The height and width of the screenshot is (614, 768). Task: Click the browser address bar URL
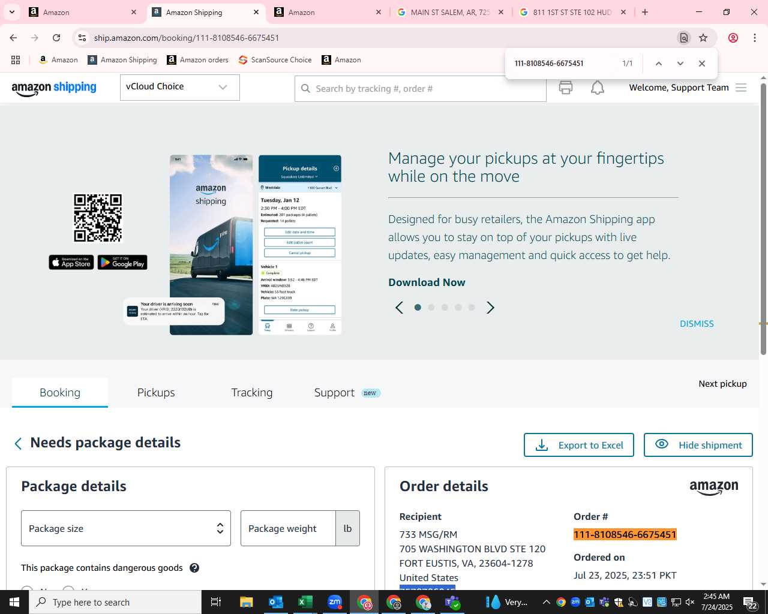[x=187, y=38]
